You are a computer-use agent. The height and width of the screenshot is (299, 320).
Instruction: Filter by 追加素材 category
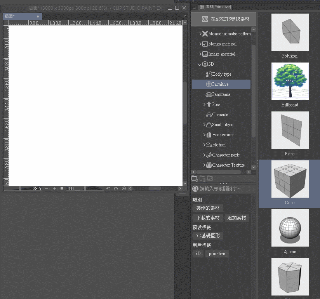pyautogui.click(x=237, y=218)
